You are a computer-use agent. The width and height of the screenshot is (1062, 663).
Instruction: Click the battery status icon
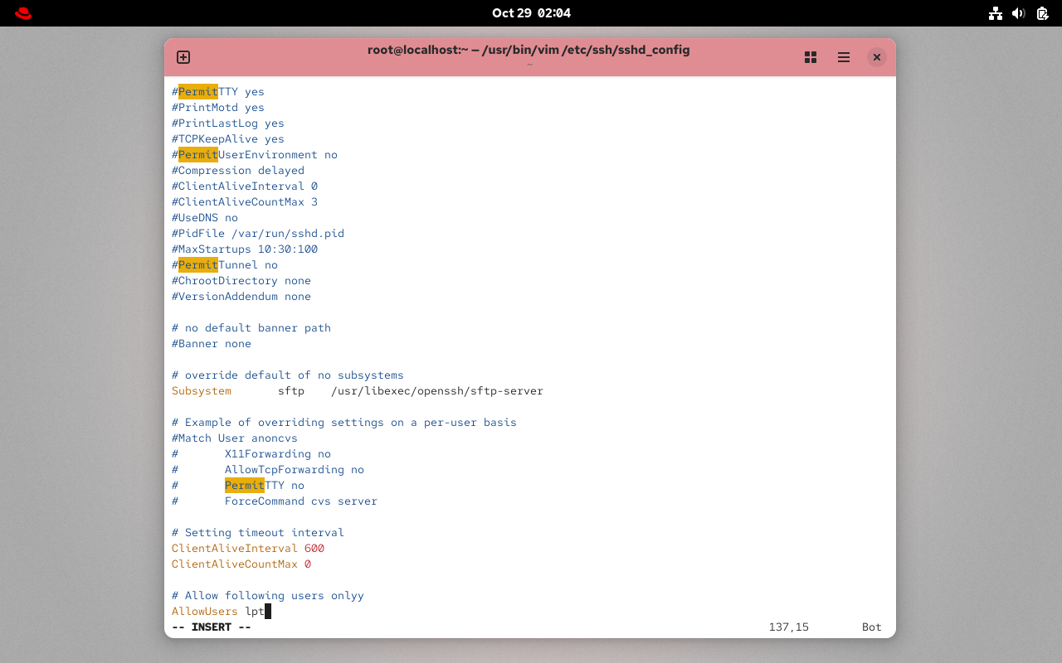[x=1041, y=12]
